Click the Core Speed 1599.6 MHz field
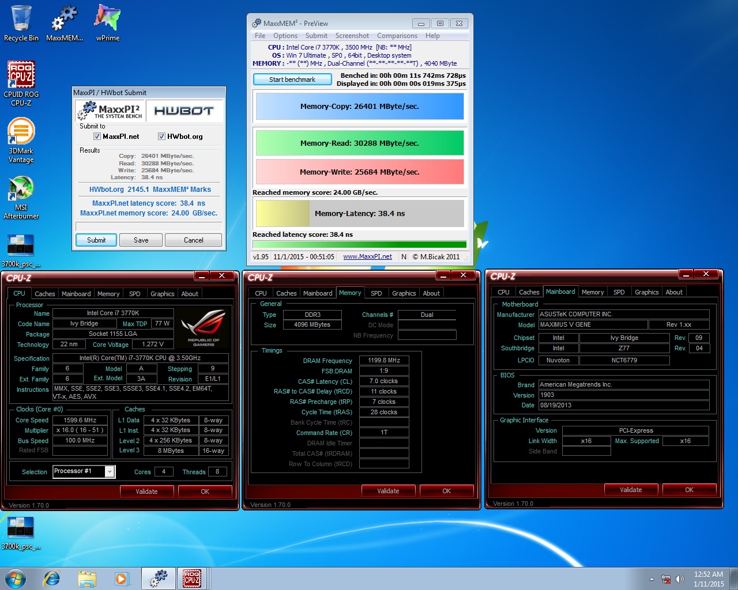Screen dimensions: 738x590 [80, 420]
